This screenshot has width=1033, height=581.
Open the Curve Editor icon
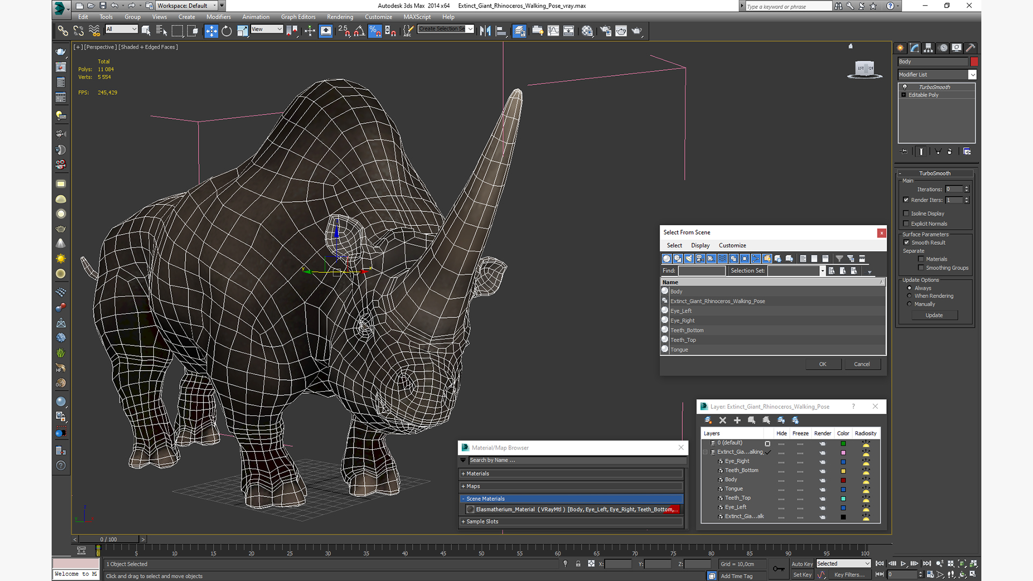click(x=553, y=31)
